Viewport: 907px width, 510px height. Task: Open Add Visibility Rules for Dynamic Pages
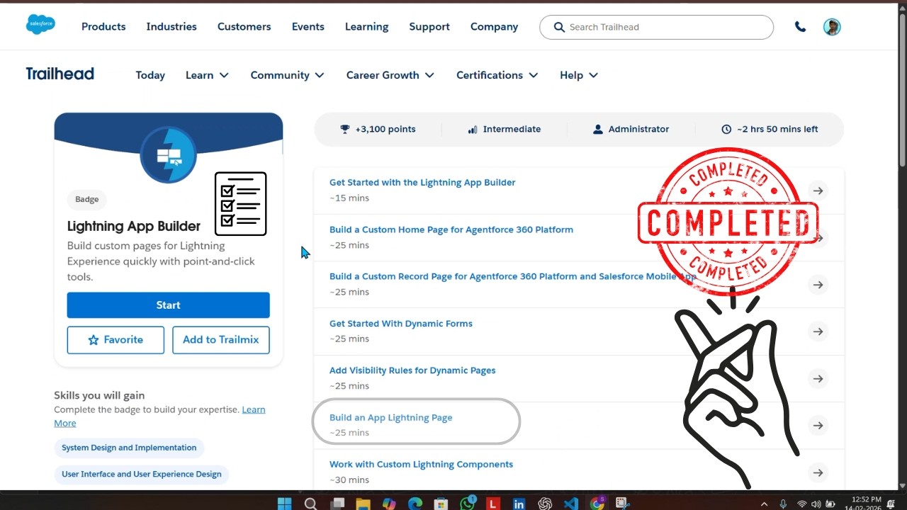(412, 370)
